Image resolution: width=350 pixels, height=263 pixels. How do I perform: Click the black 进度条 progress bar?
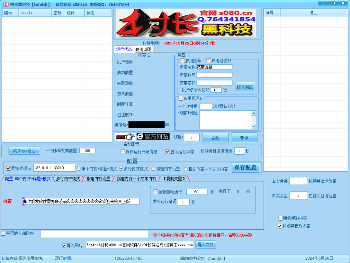146,124
